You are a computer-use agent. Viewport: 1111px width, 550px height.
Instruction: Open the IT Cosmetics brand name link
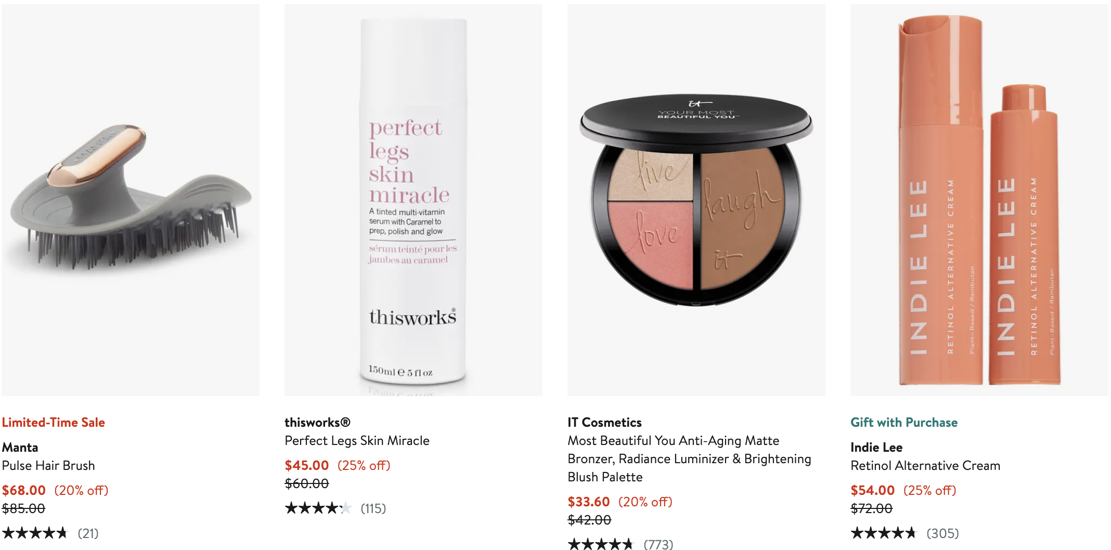(x=605, y=423)
